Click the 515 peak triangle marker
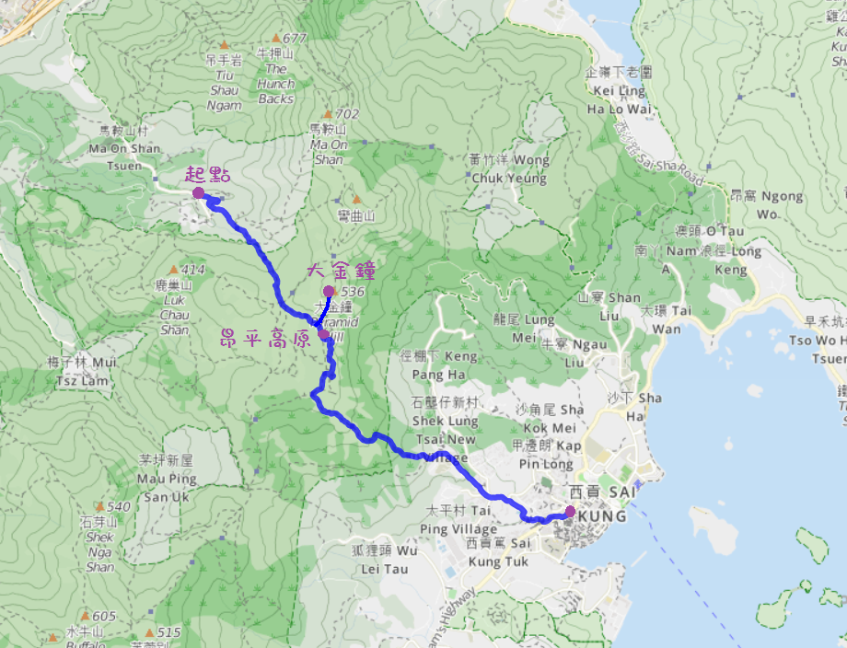 point(150,632)
